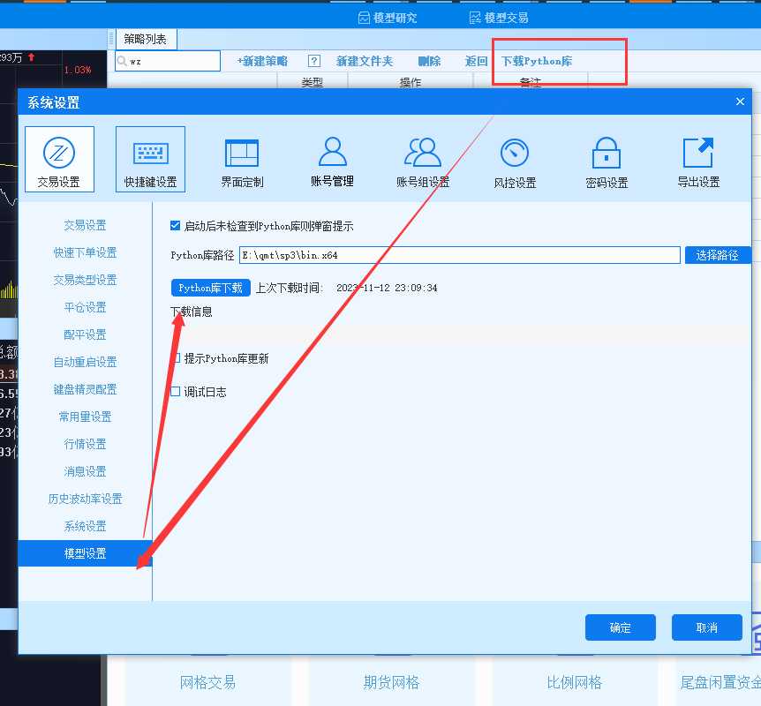Confirm settings with 确定 button
The image size is (761, 706).
pos(621,627)
